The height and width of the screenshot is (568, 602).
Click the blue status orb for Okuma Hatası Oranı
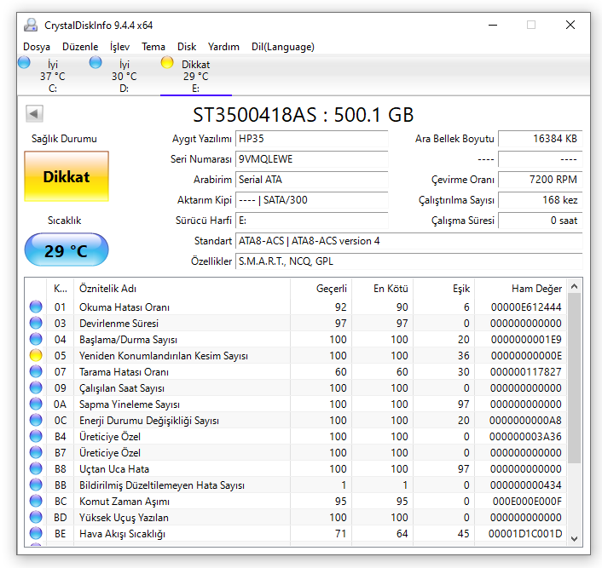(x=36, y=307)
